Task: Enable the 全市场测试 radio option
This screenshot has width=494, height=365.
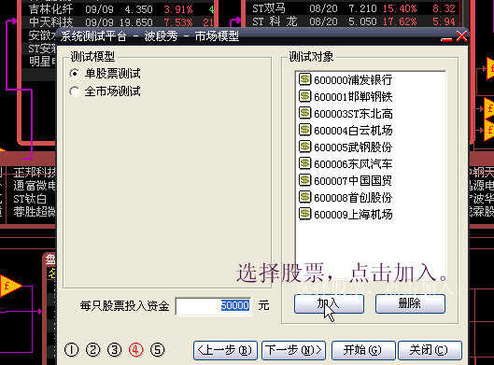Action: pyautogui.click(x=75, y=91)
